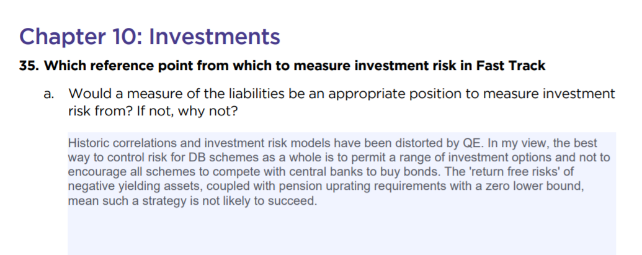
Task: Click the "a." sub-question list marker
Action: pyautogui.click(x=49, y=94)
